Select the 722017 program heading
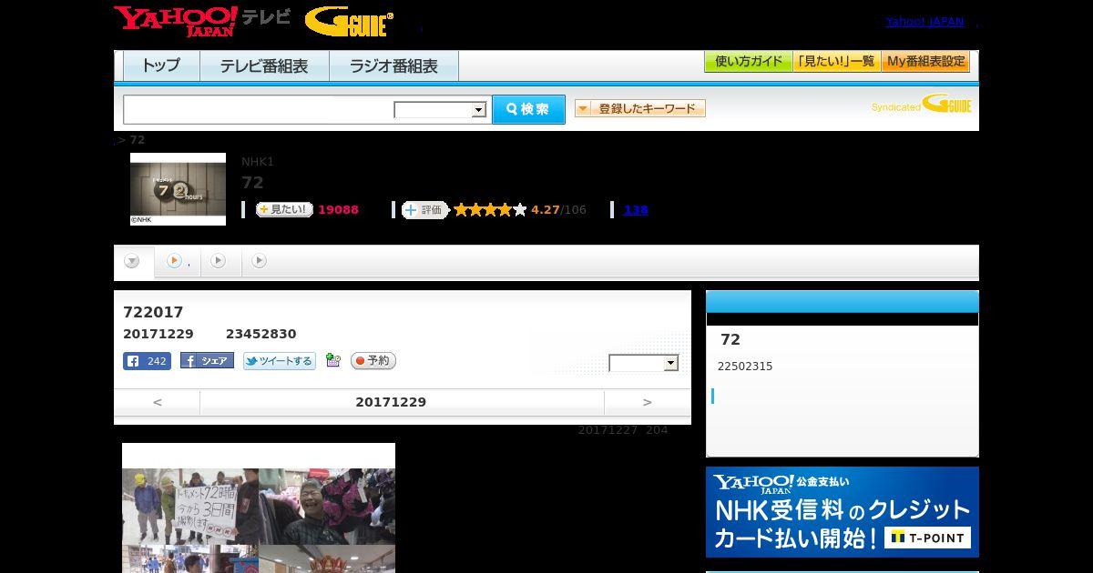1093x573 pixels. click(153, 312)
